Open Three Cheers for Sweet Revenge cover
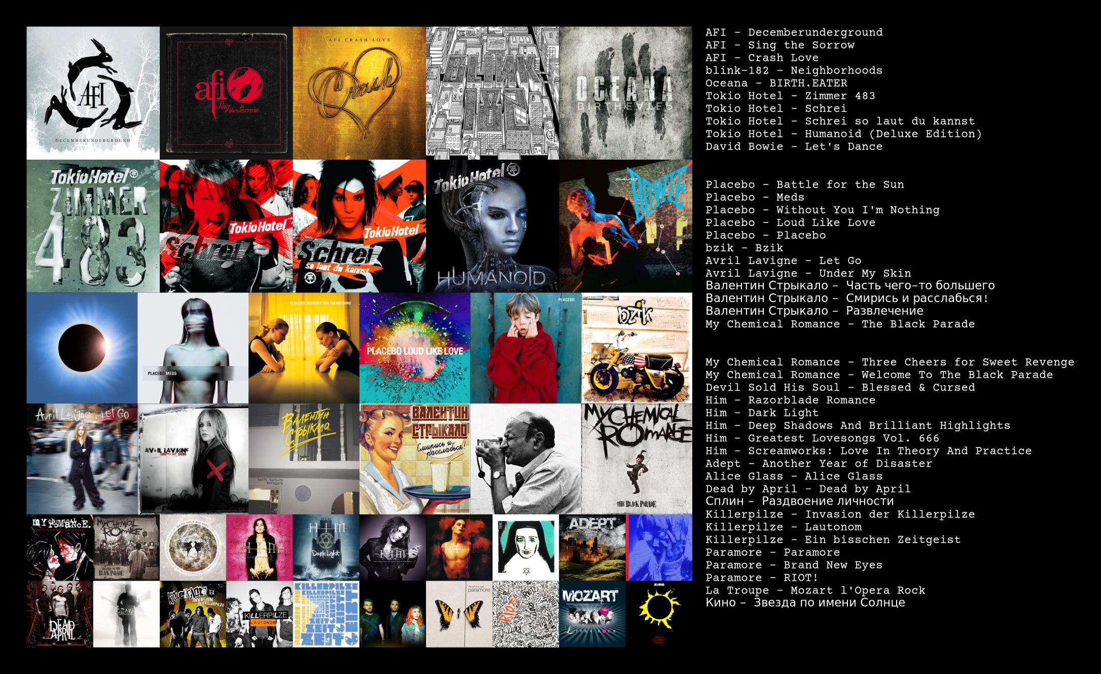1101x674 pixels. 60,547
